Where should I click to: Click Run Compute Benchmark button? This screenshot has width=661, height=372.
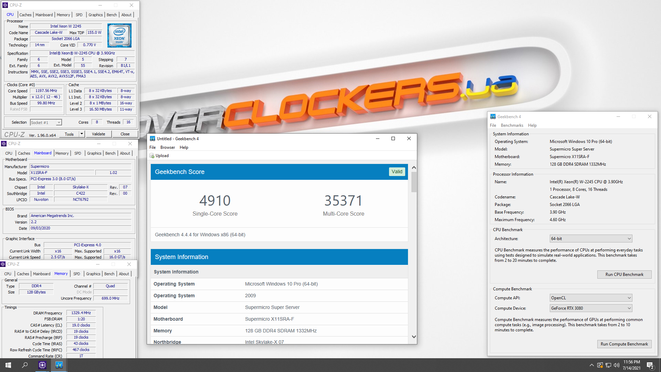[x=624, y=344]
